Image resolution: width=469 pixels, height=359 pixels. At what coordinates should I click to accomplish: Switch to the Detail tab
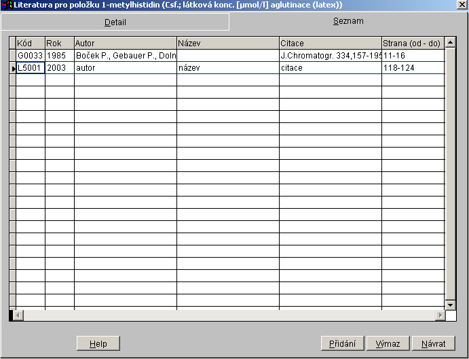coord(115,22)
